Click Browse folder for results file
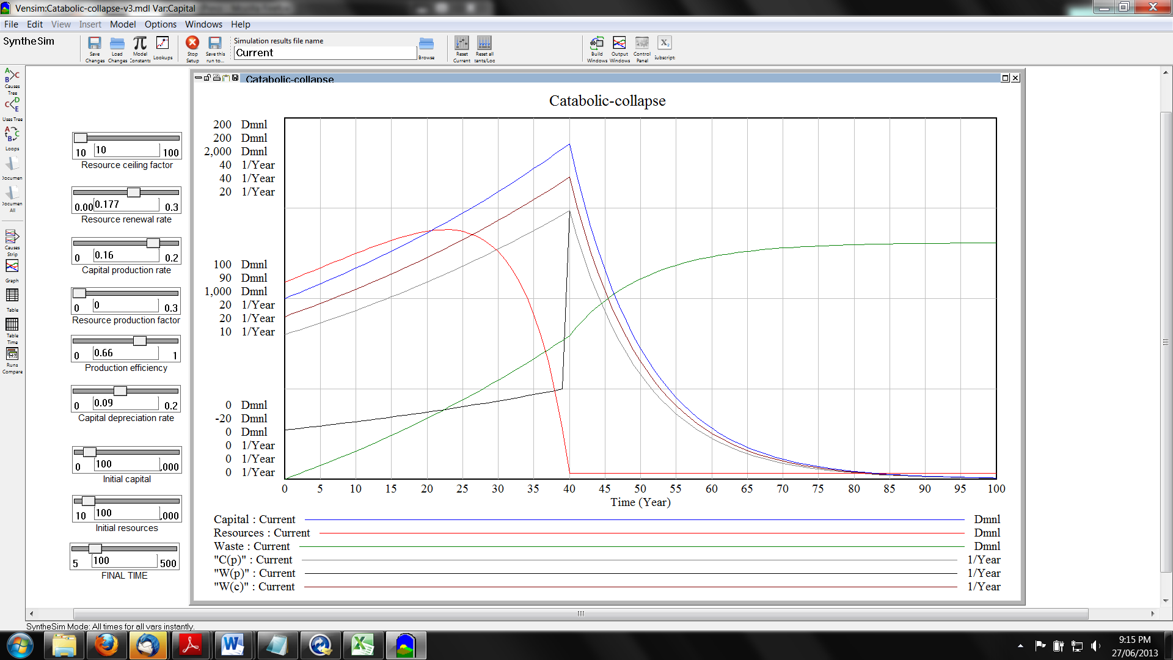The width and height of the screenshot is (1173, 660). 426,44
